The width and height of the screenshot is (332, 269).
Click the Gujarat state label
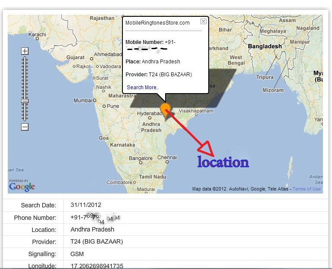[75, 57]
